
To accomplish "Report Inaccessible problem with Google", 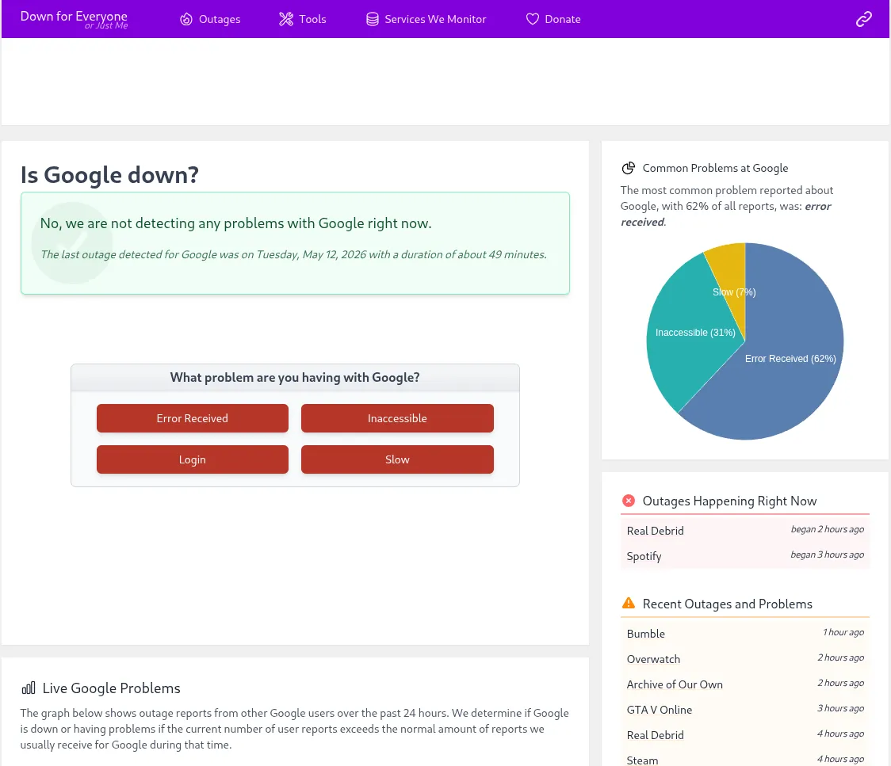I will click(397, 418).
